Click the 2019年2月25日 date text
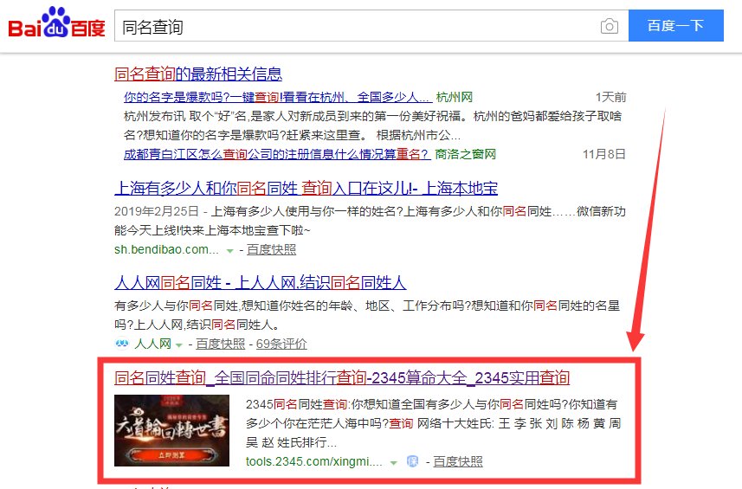This screenshot has height=489, width=742. [x=157, y=211]
